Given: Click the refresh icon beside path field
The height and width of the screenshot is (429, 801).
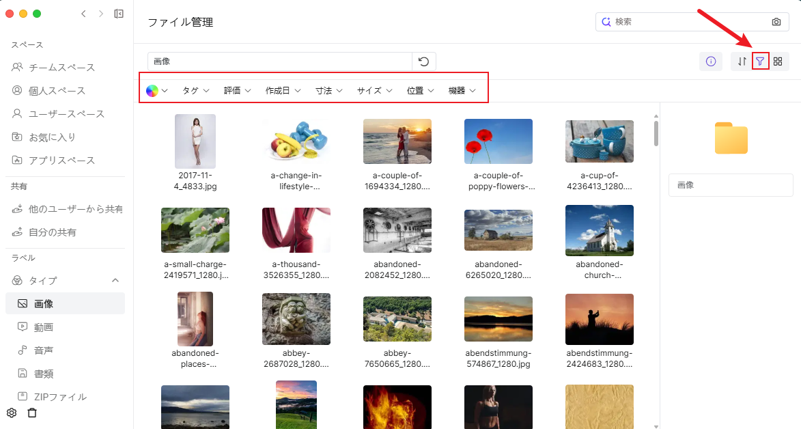Looking at the screenshot, I should tap(423, 61).
